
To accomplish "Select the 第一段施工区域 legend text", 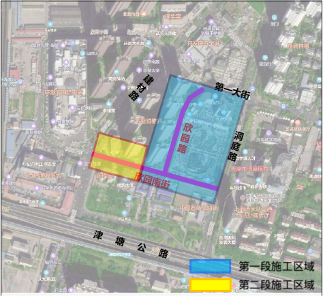I will coord(277,267).
